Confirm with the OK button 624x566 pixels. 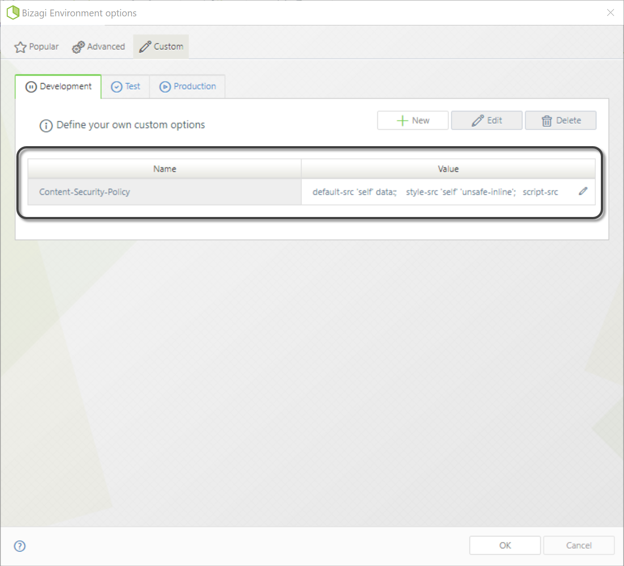coord(505,545)
